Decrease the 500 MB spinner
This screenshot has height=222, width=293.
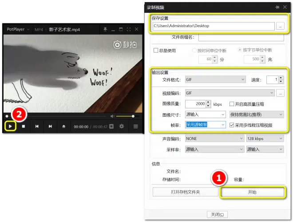[x=262, y=61]
